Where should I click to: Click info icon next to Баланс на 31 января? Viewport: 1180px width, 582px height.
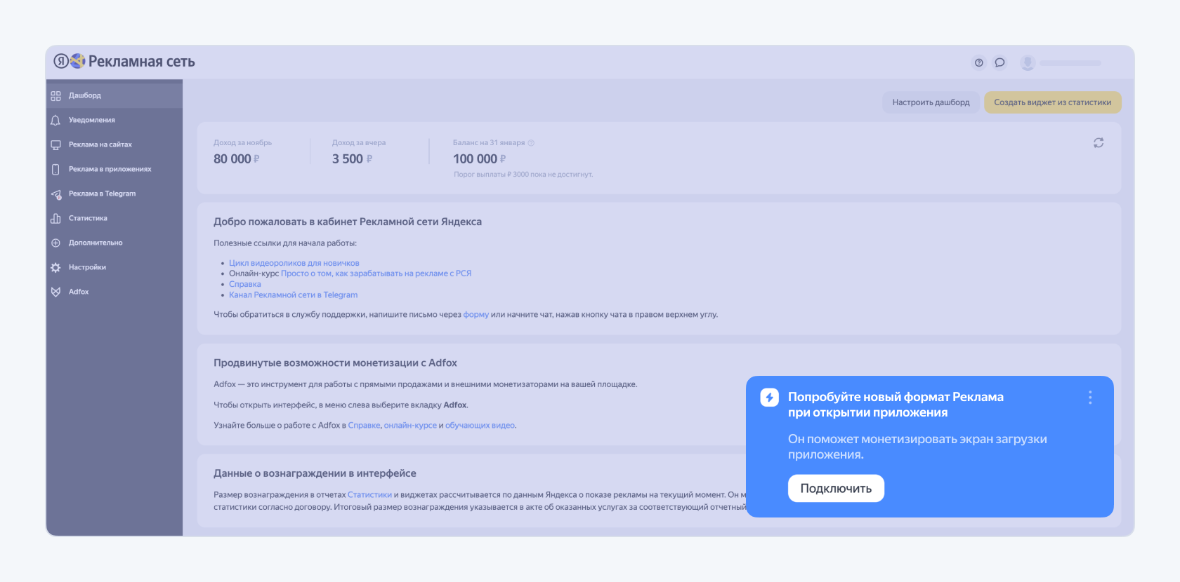tap(531, 143)
